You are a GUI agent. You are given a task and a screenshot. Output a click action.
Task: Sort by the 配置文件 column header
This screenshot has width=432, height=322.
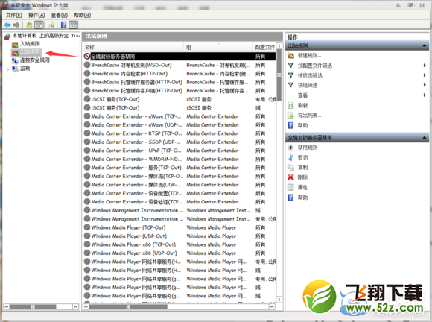click(264, 47)
